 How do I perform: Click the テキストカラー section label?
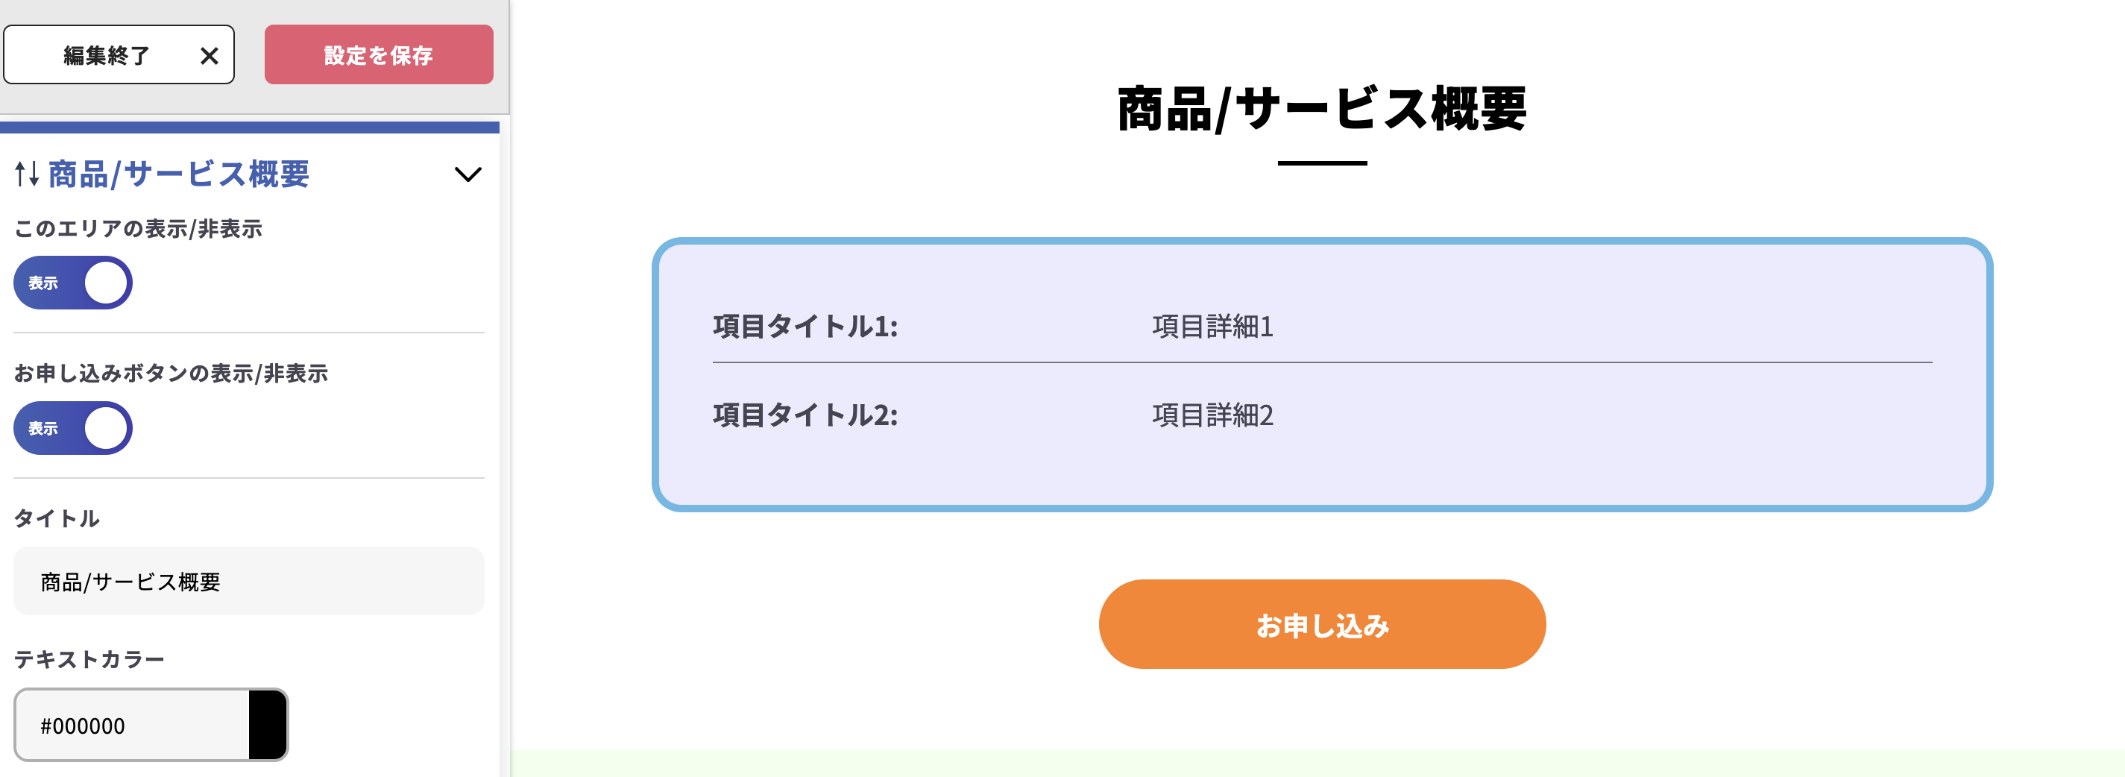pyautogui.click(x=89, y=658)
